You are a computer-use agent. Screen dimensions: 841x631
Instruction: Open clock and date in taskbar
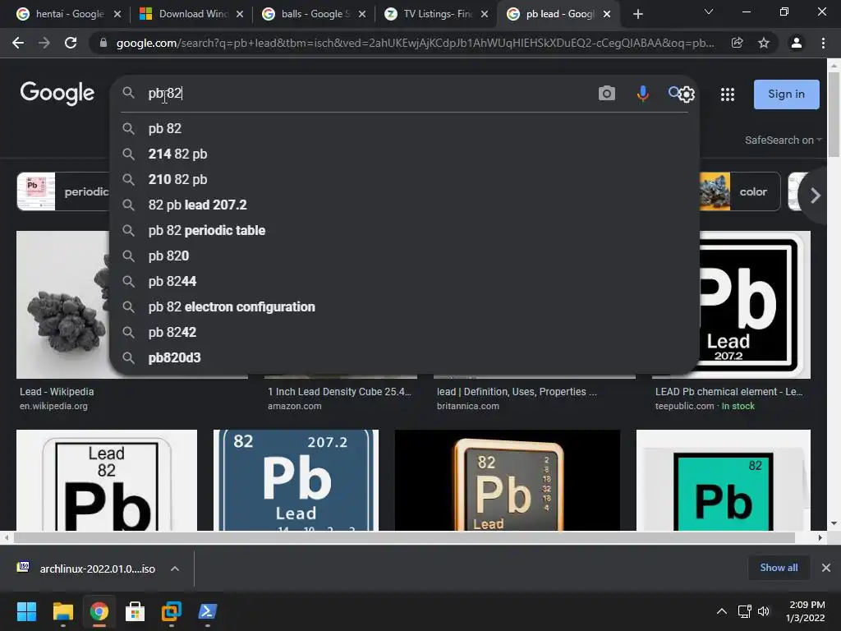click(x=806, y=611)
